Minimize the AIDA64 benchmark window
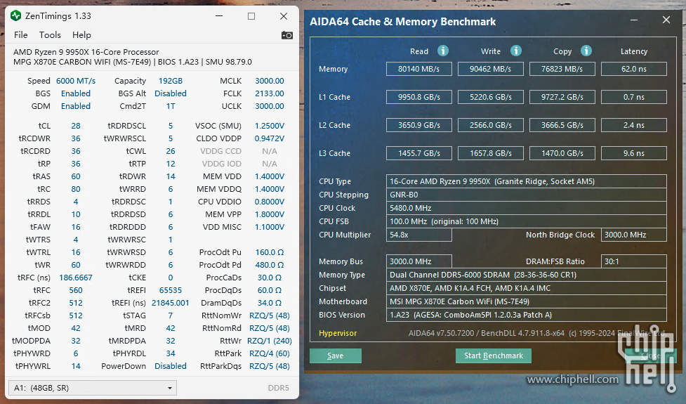686x404 pixels. coord(634,20)
